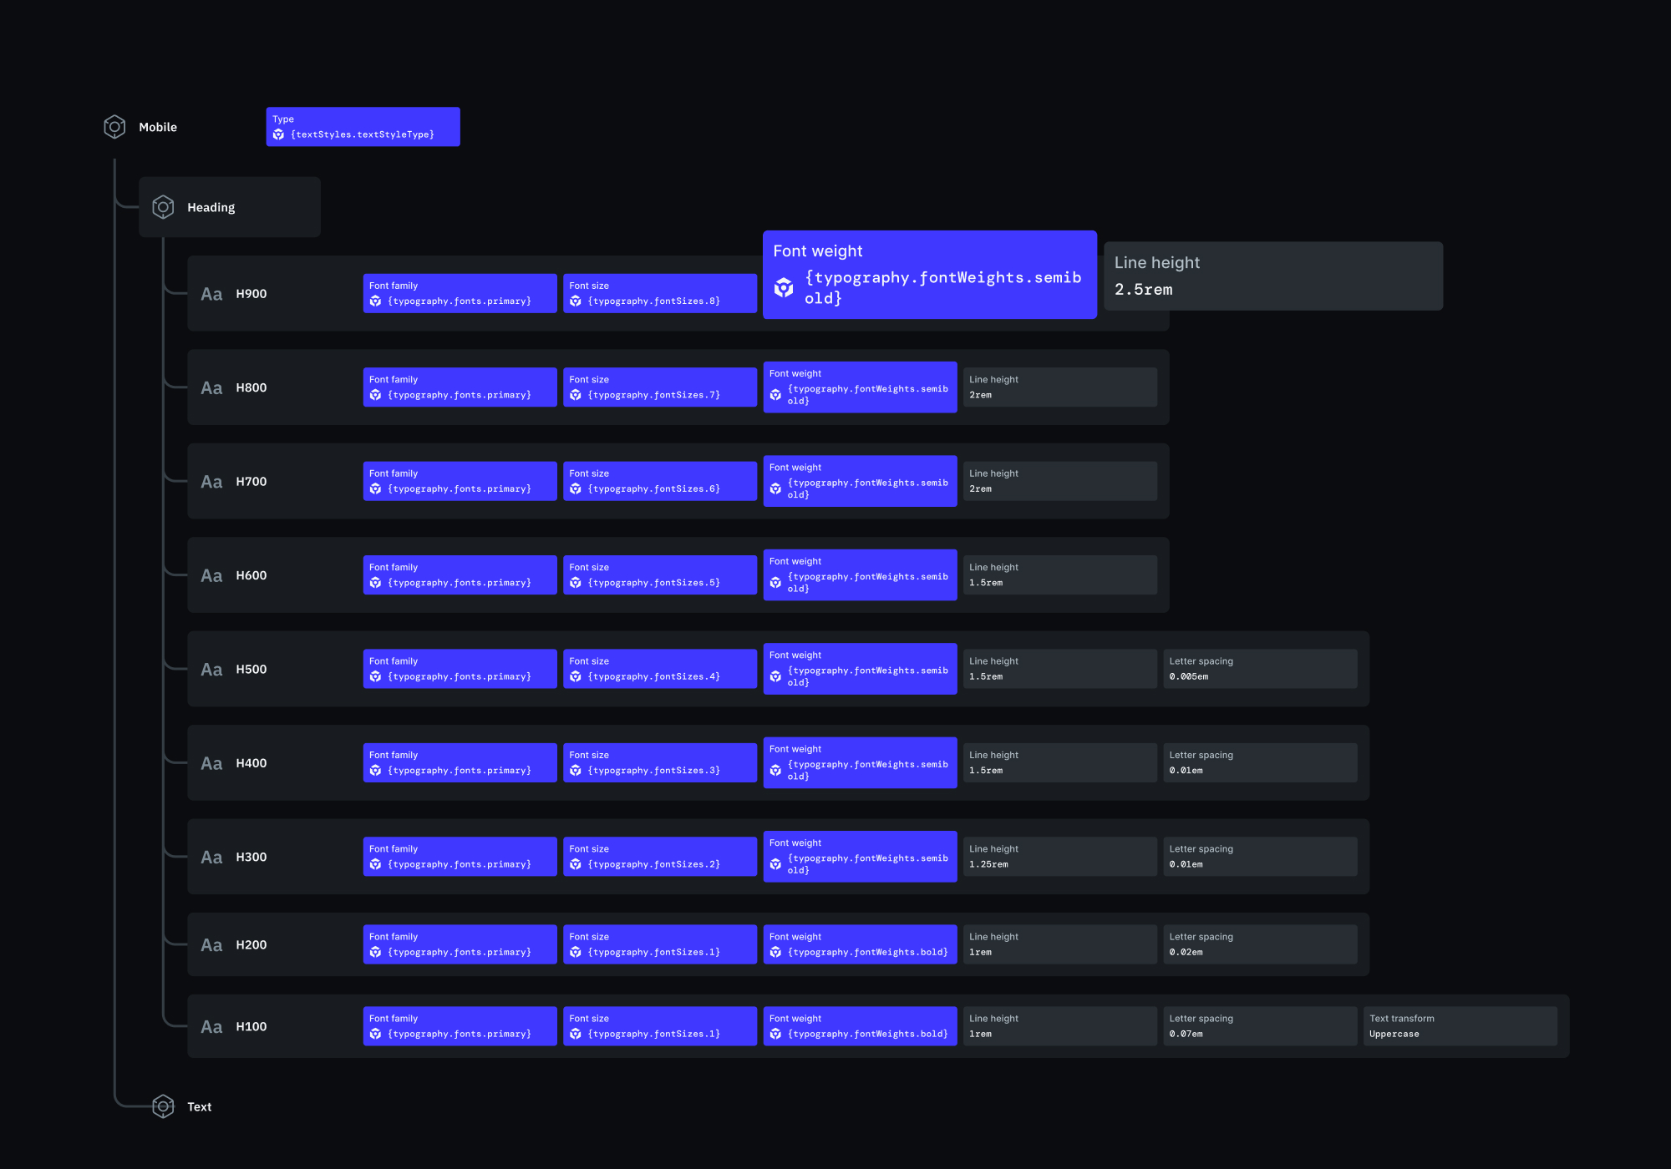Click the cube icon in H200's Font weight token

point(775,951)
